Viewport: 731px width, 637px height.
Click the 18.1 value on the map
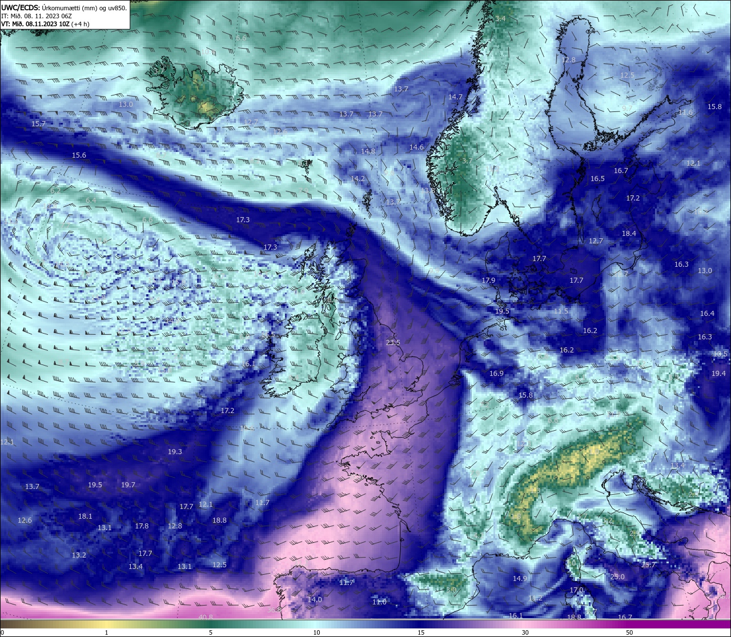tap(85, 516)
